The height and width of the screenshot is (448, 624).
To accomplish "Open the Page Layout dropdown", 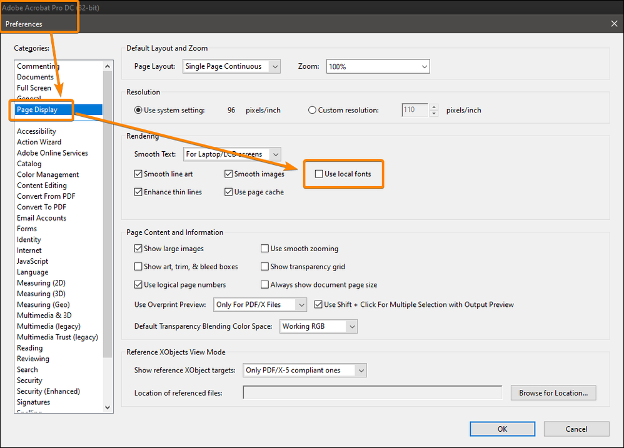I will pyautogui.click(x=231, y=66).
